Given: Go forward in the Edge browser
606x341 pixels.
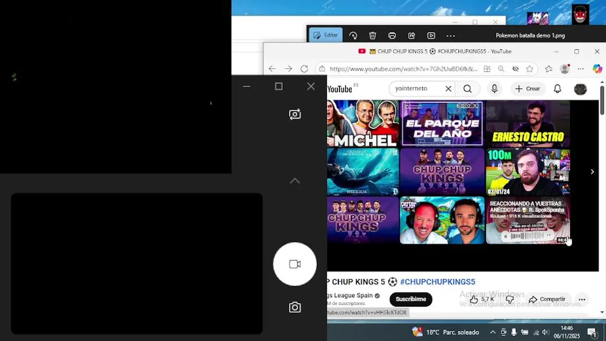Looking at the screenshot, I should (288, 69).
